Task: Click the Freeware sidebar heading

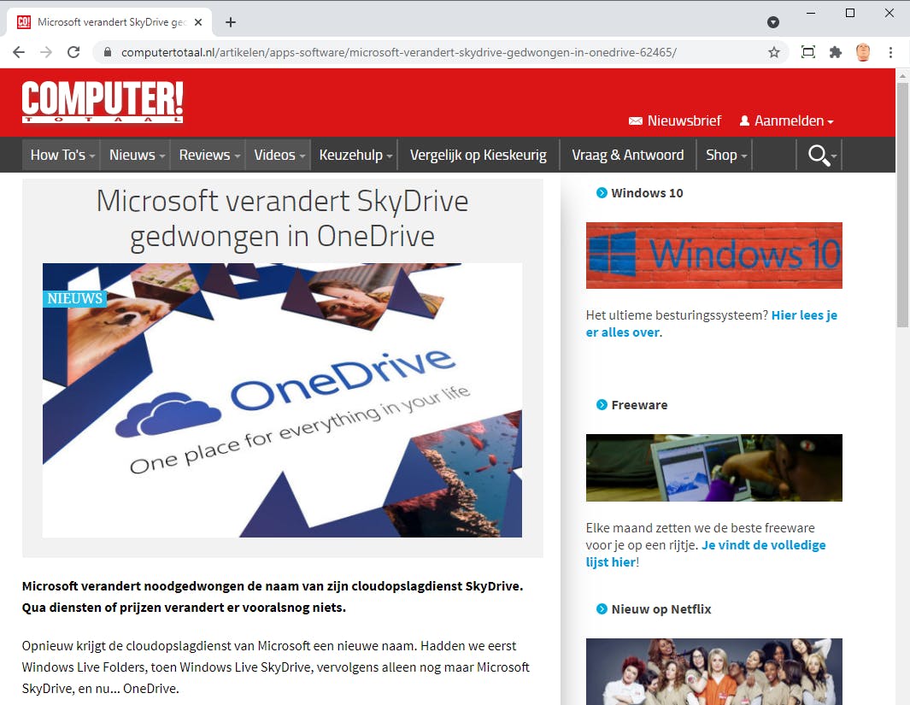Action: click(639, 405)
